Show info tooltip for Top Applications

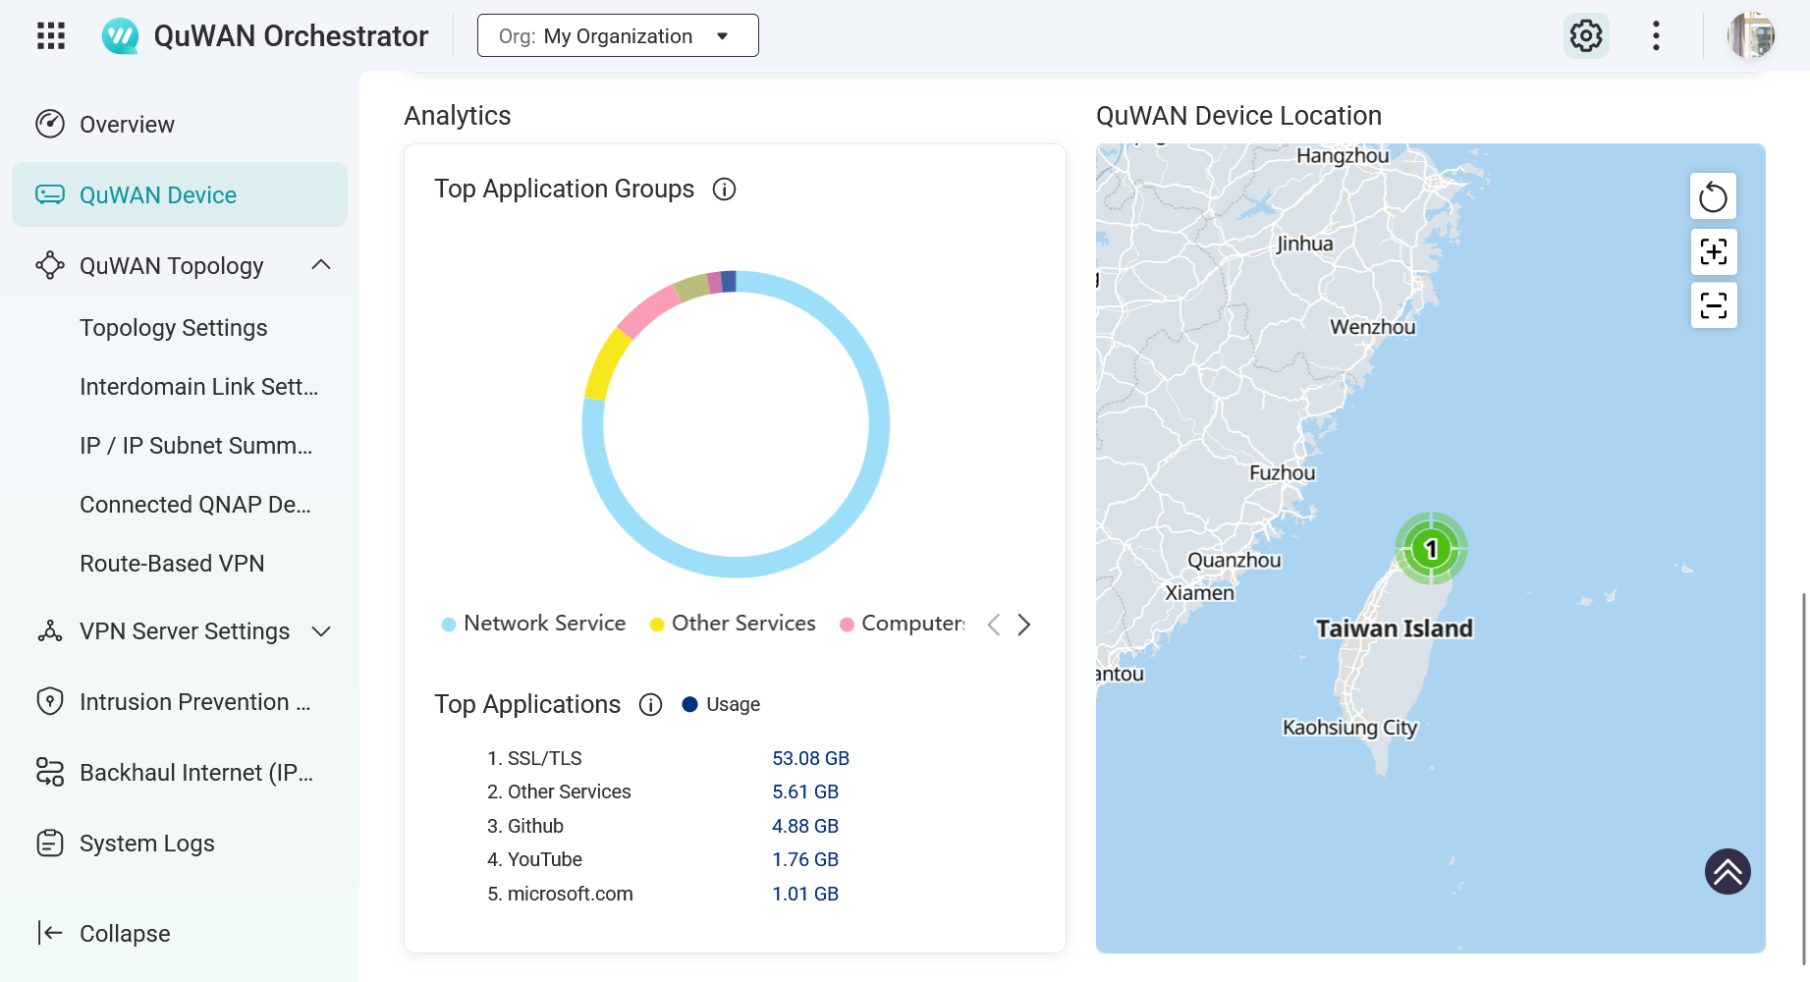point(650,705)
